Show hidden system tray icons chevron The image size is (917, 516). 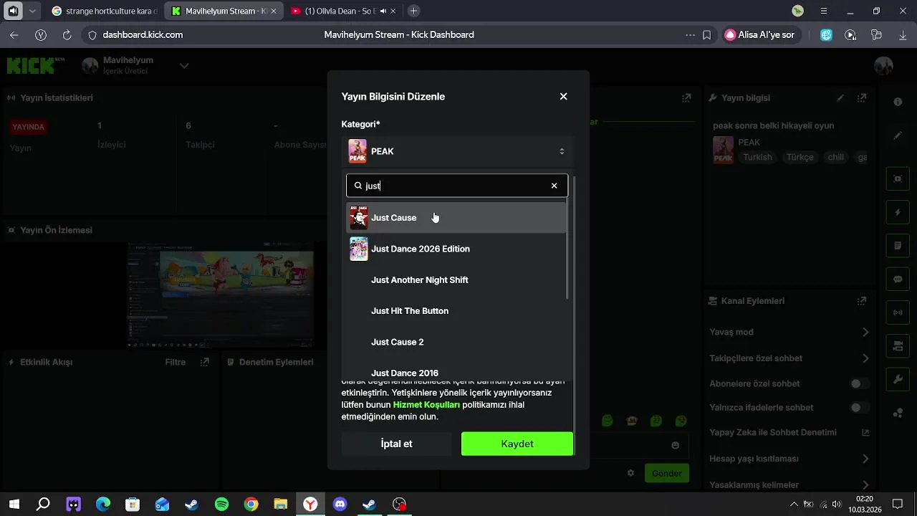click(794, 505)
